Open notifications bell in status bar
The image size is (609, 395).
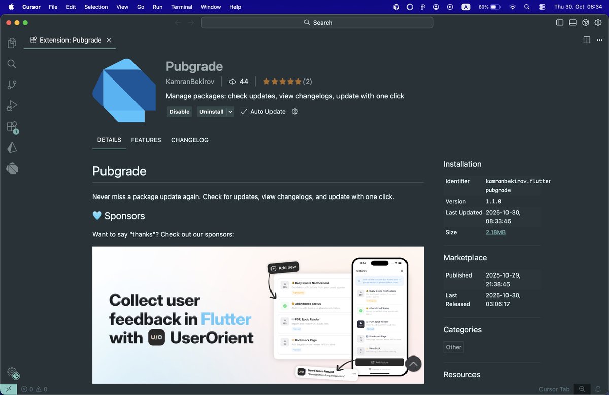click(598, 389)
